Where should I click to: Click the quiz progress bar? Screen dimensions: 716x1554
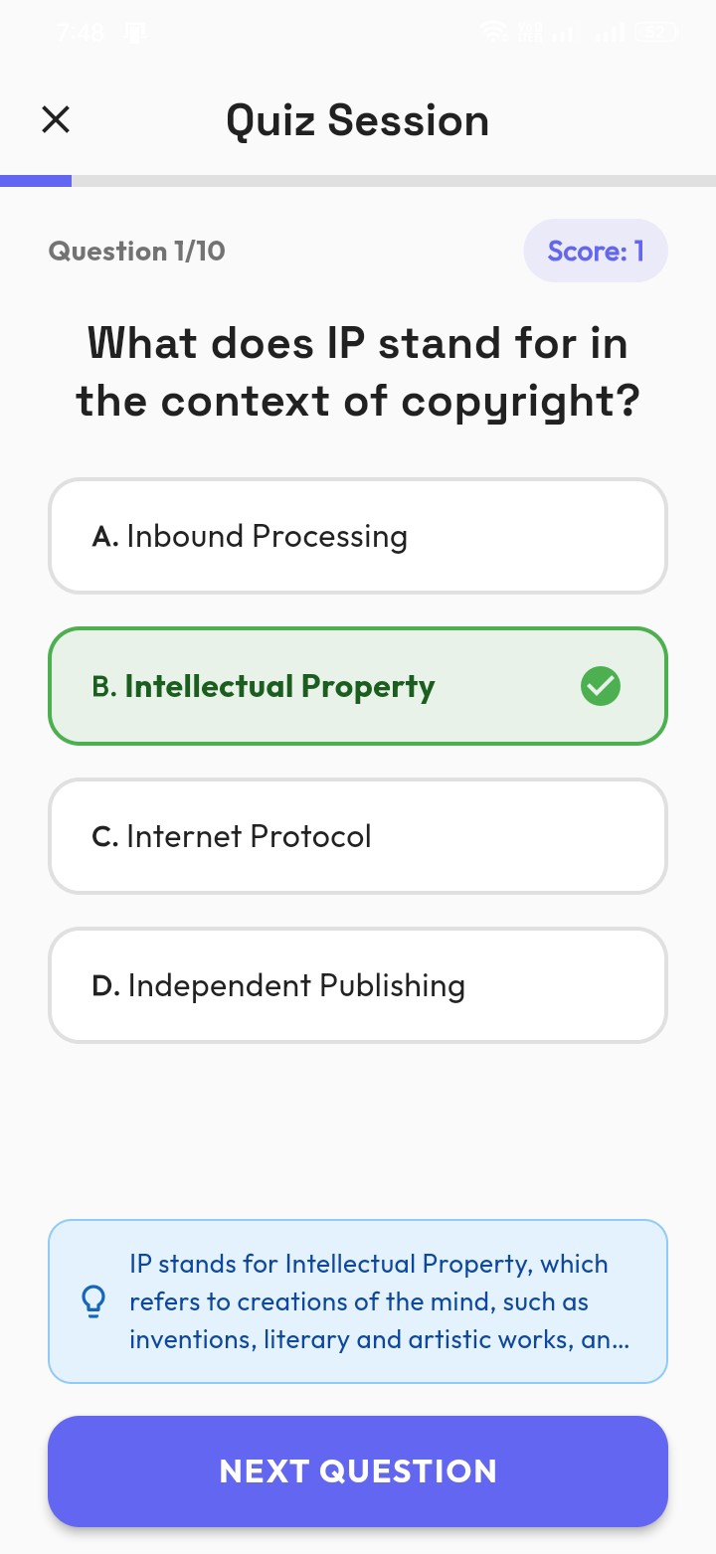358,180
